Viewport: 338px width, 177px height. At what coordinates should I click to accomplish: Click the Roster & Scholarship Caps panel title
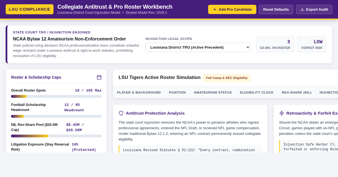[36, 77]
